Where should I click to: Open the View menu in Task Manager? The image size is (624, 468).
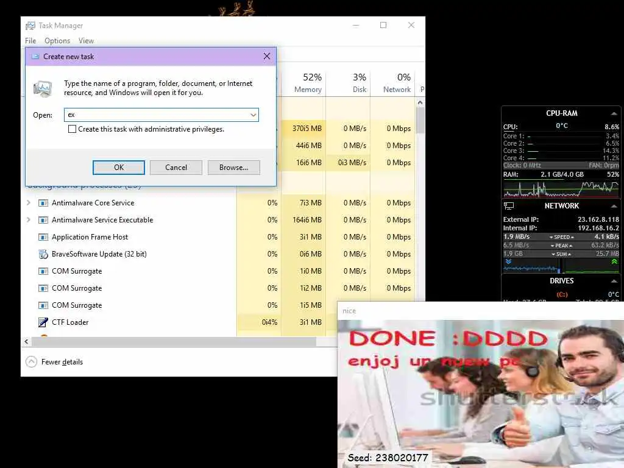point(86,41)
